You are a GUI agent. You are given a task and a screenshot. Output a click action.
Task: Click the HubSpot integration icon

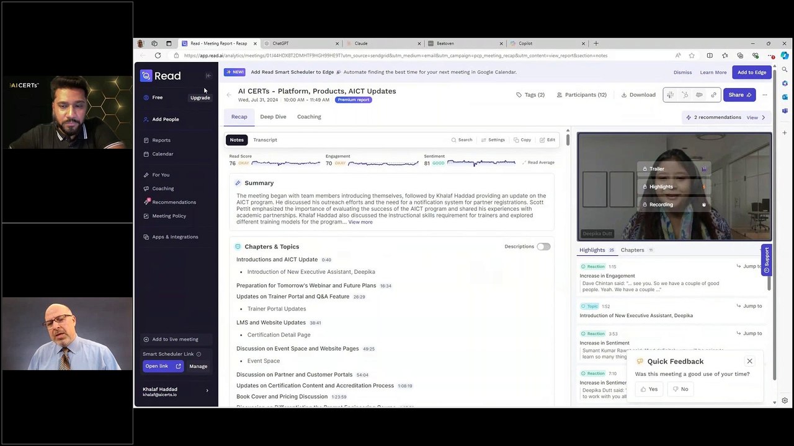tap(685, 95)
